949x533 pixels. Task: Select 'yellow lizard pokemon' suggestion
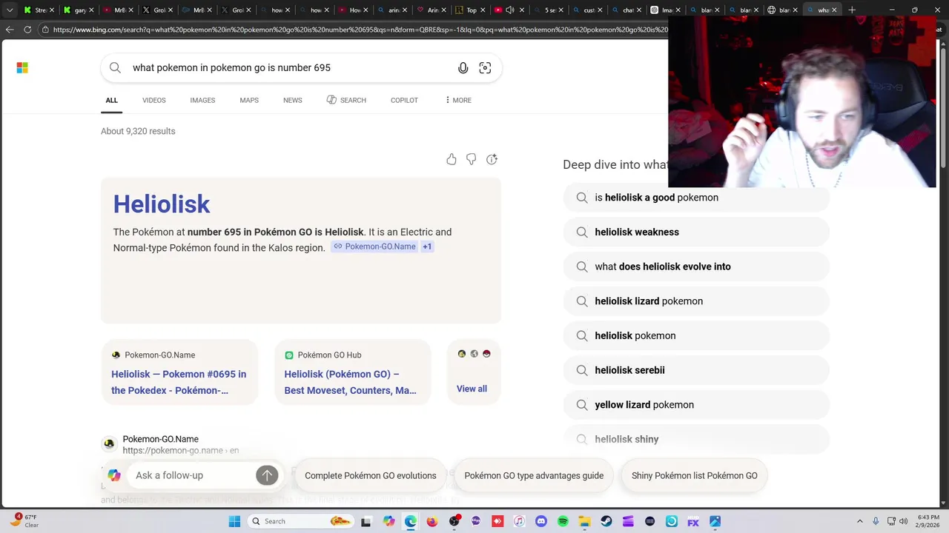tap(696, 405)
